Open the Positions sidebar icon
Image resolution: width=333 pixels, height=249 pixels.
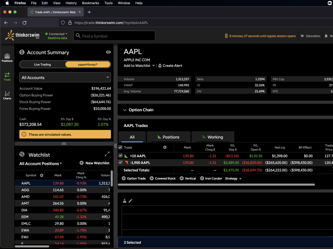[x=7, y=57]
